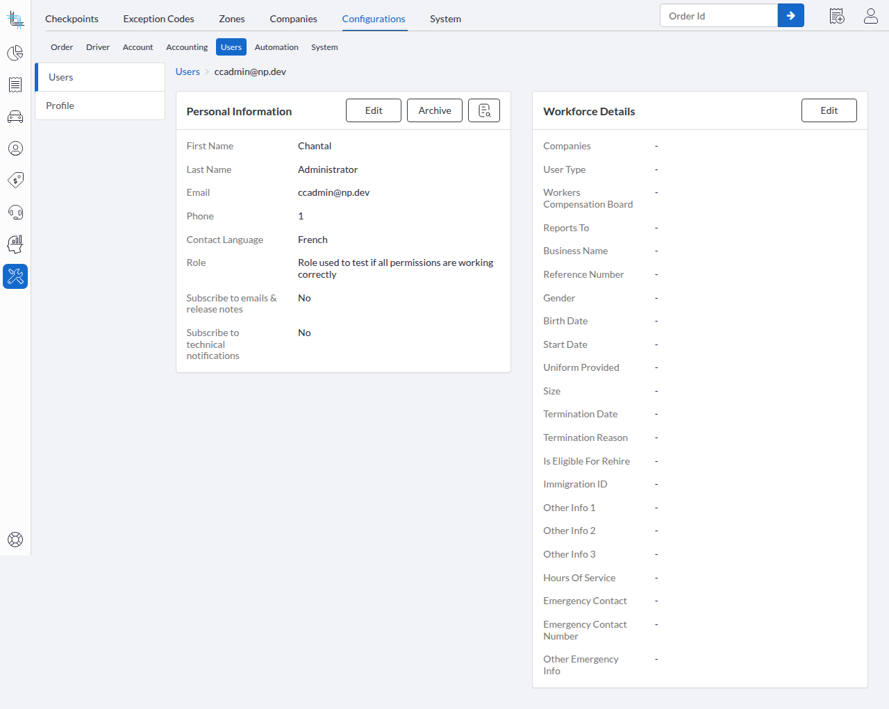The height and width of the screenshot is (709, 889).
Task: Open the Checkpoints tab
Action: 72,19
